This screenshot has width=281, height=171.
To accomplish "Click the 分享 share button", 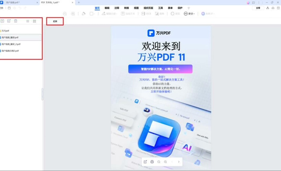I will pos(258,8).
